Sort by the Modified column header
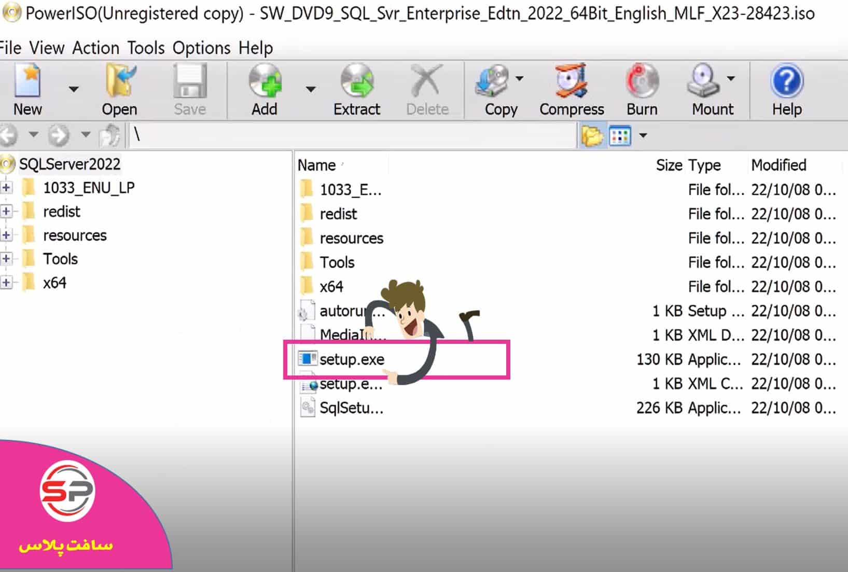The image size is (848, 572). pyautogui.click(x=779, y=165)
